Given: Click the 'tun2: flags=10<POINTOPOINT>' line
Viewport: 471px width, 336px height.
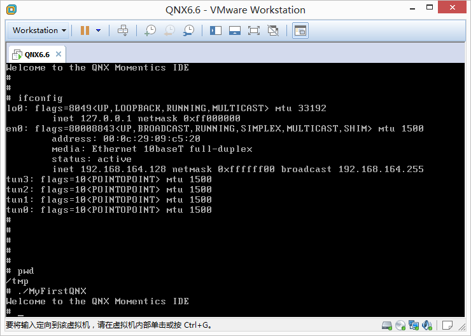Looking at the screenshot, I should point(109,189).
